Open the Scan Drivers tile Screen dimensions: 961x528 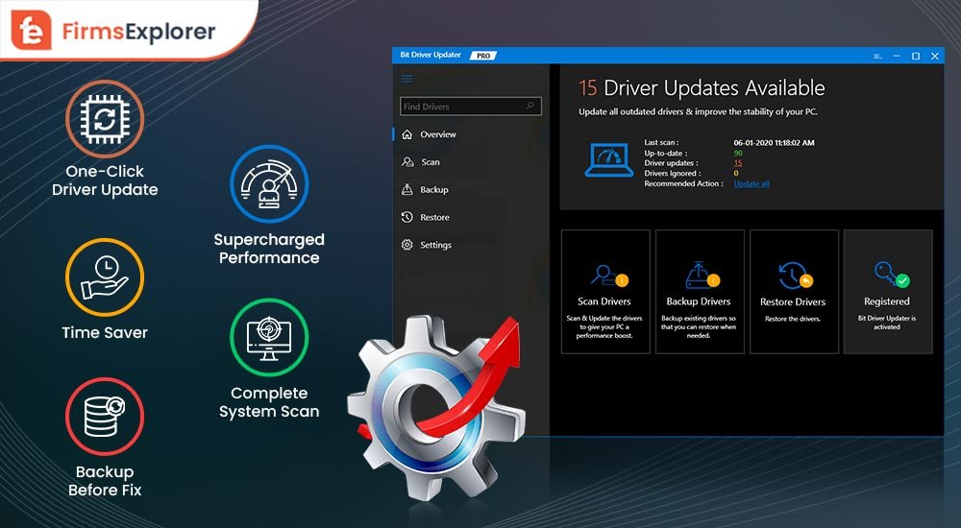[605, 292]
